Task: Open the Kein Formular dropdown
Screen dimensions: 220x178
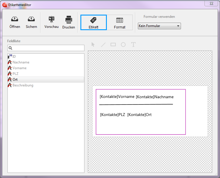Action: click(159, 26)
